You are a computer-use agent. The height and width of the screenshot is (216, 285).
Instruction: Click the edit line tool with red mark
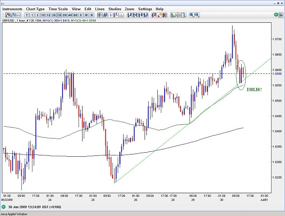click(x=154, y=15)
